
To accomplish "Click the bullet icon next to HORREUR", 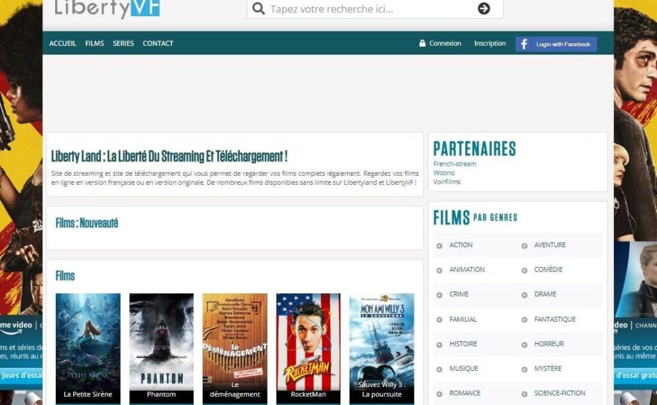I will pyautogui.click(x=524, y=345).
